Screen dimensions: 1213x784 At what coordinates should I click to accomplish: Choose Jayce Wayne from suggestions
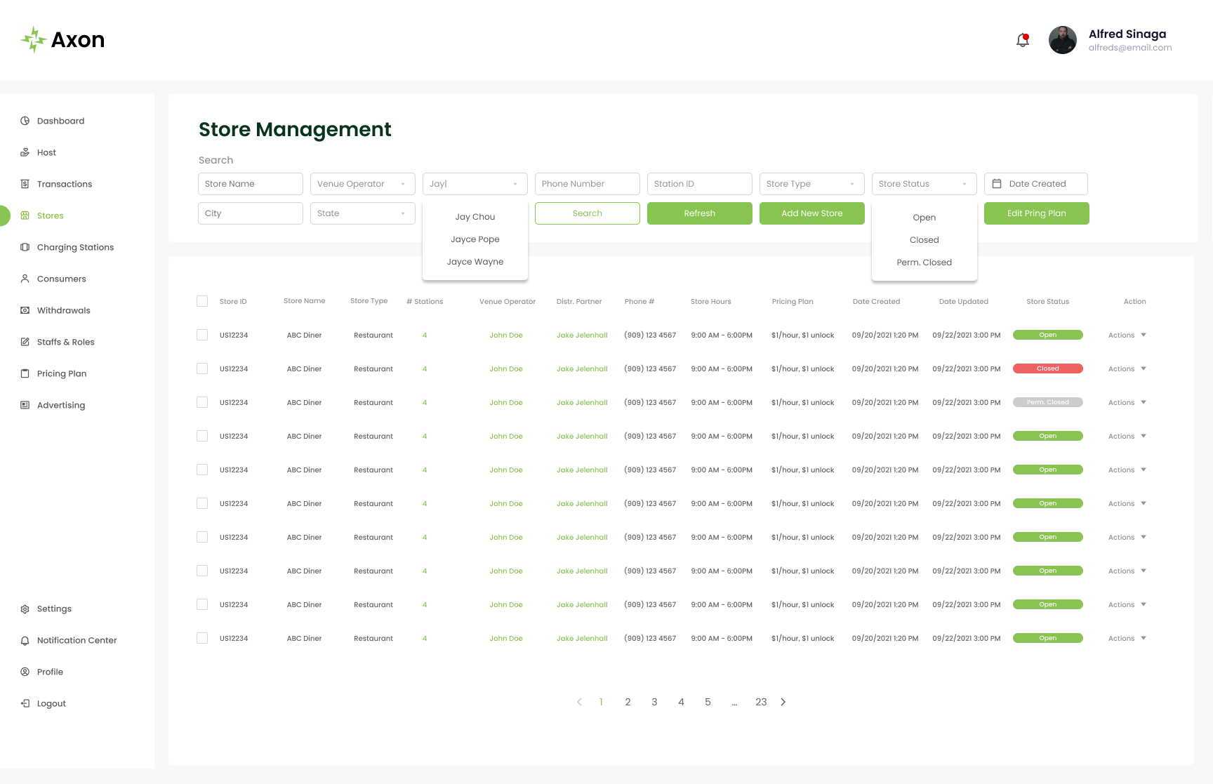coord(475,262)
